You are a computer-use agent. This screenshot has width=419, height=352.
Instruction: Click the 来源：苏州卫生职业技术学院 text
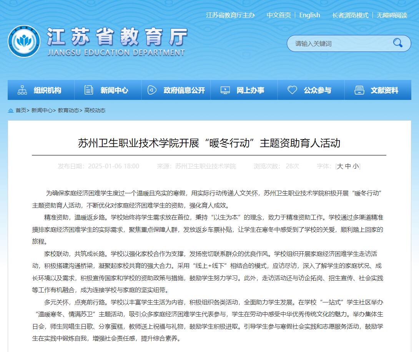coord(196,166)
